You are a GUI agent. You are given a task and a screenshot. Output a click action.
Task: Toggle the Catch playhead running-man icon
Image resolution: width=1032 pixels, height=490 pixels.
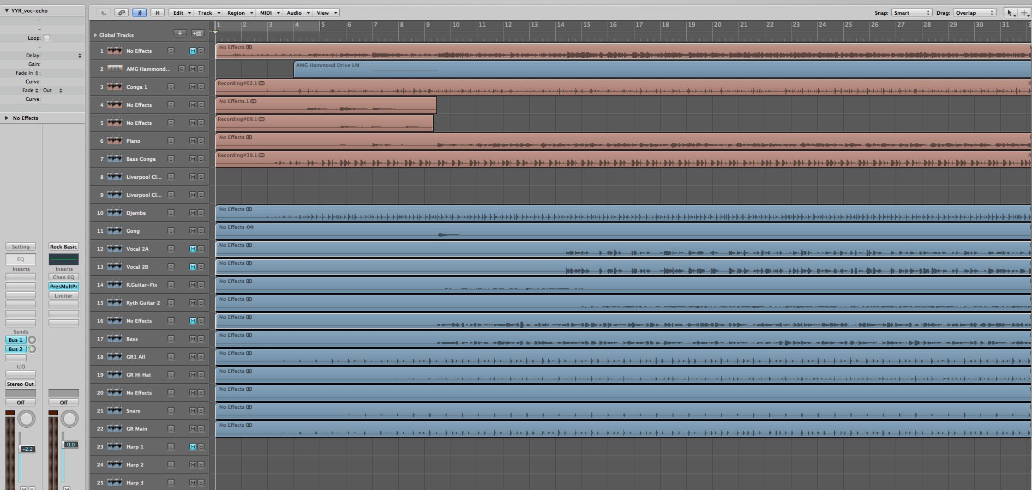(x=139, y=13)
